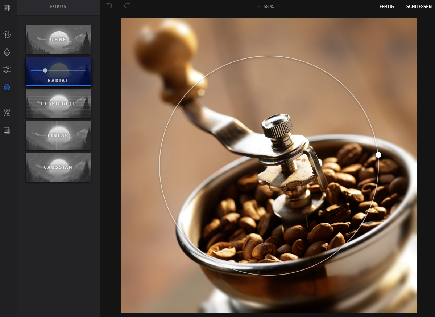Open the adjustments sliders tool
The width and height of the screenshot is (435, 317).
(7, 69)
